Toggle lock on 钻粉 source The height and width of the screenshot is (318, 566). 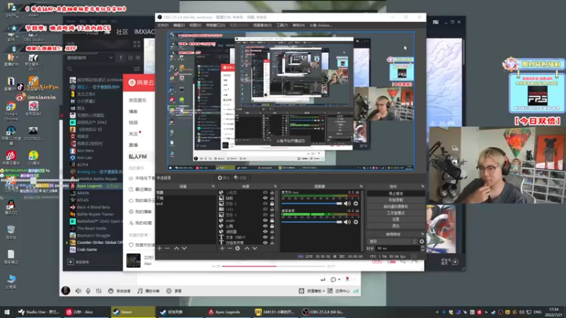coord(272,198)
